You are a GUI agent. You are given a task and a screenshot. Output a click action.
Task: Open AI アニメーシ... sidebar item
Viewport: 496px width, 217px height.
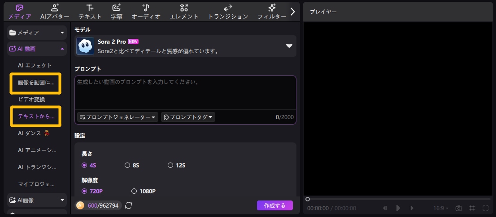point(37,150)
